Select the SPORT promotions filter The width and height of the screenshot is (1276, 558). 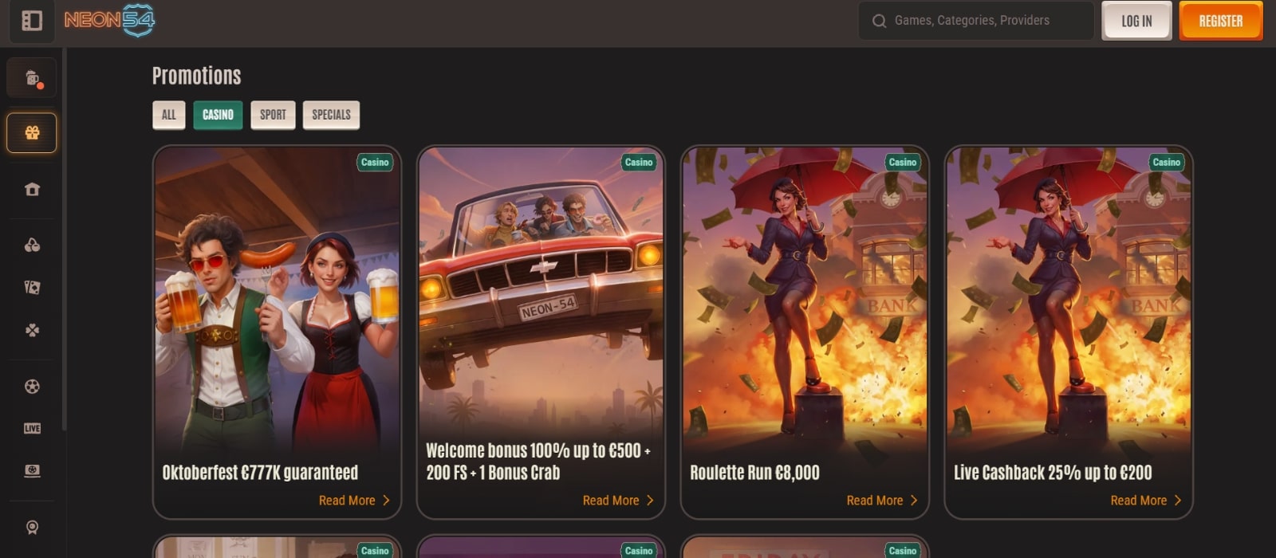point(273,115)
